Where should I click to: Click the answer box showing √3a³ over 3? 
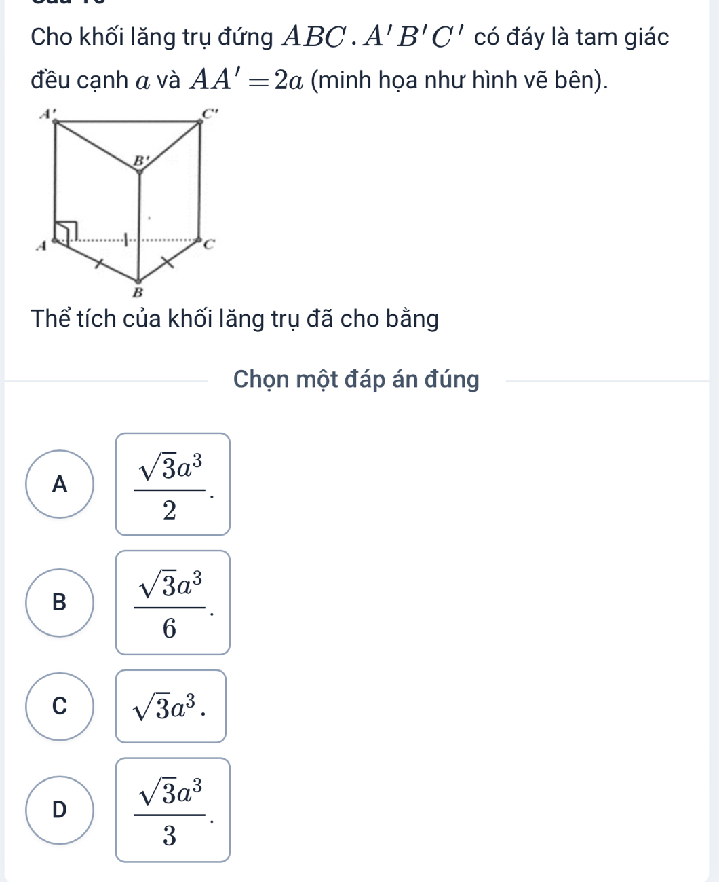173,810
